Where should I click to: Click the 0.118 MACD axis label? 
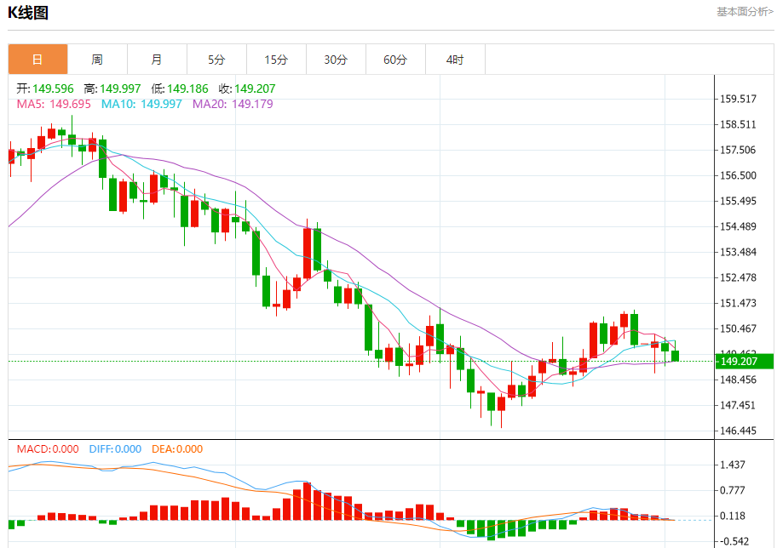tap(733, 516)
